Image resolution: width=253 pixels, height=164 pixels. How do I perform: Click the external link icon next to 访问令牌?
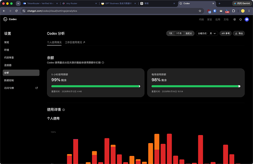(37, 88)
